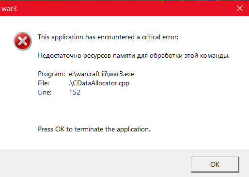Click empty area of red title bar
The width and height of the screenshot is (249, 177).
(x=123, y=8)
